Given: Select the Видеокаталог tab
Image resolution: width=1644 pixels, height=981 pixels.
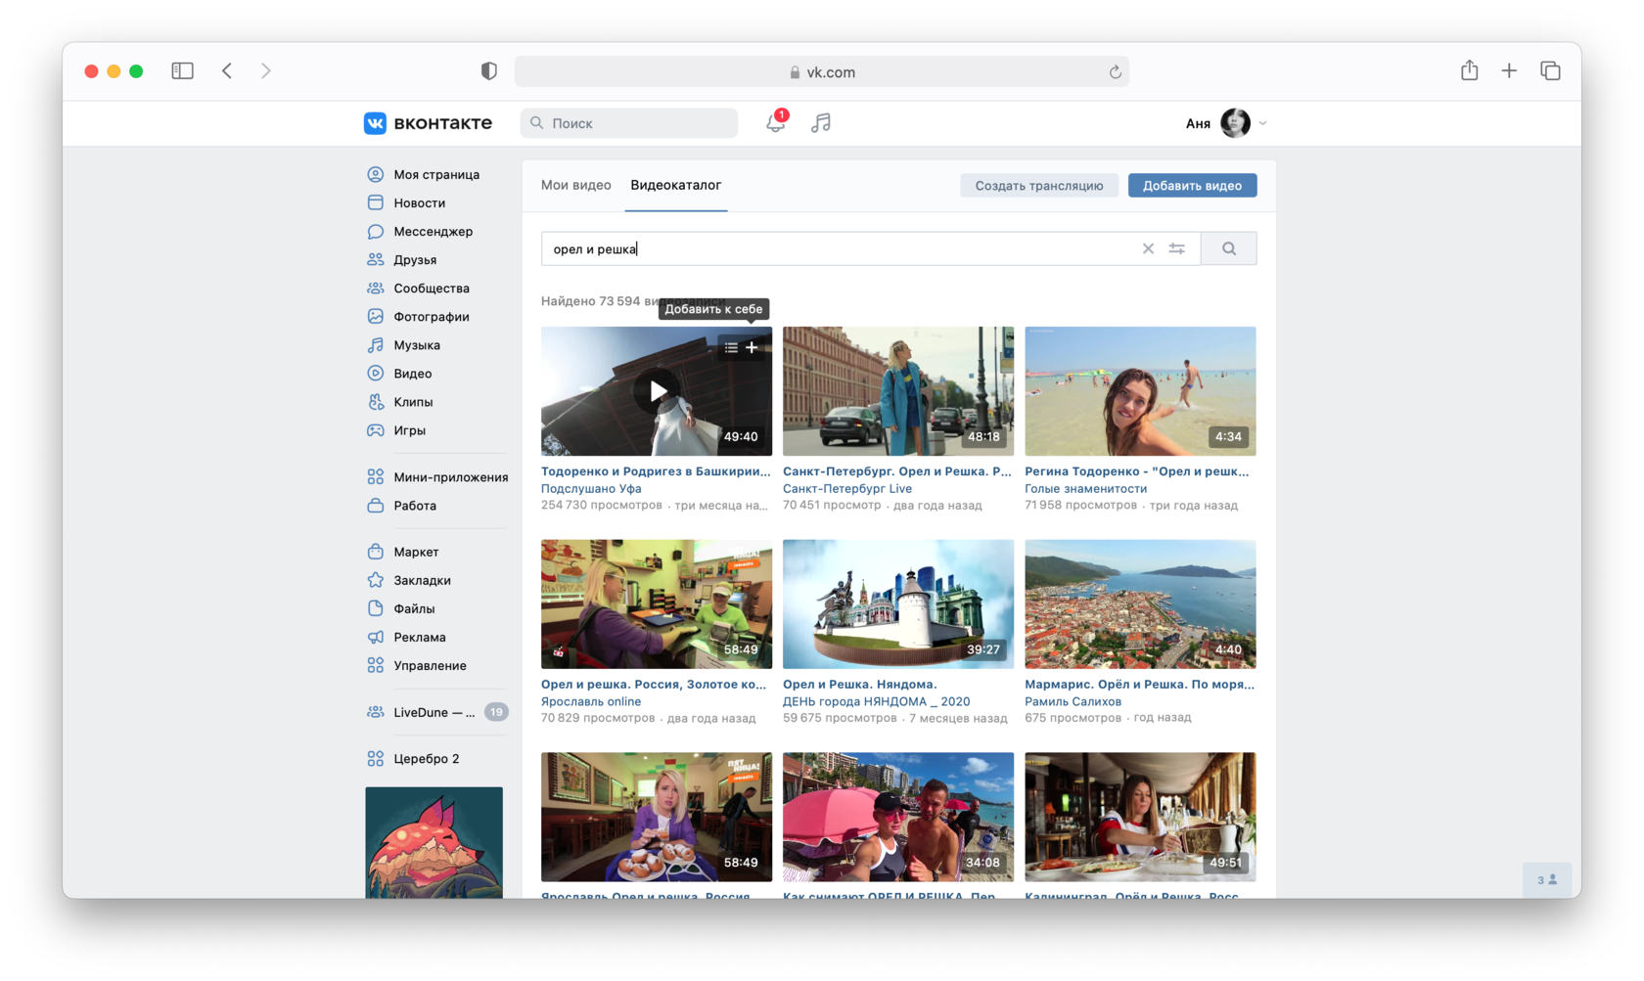Looking at the screenshot, I should click(x=675, y=185).
